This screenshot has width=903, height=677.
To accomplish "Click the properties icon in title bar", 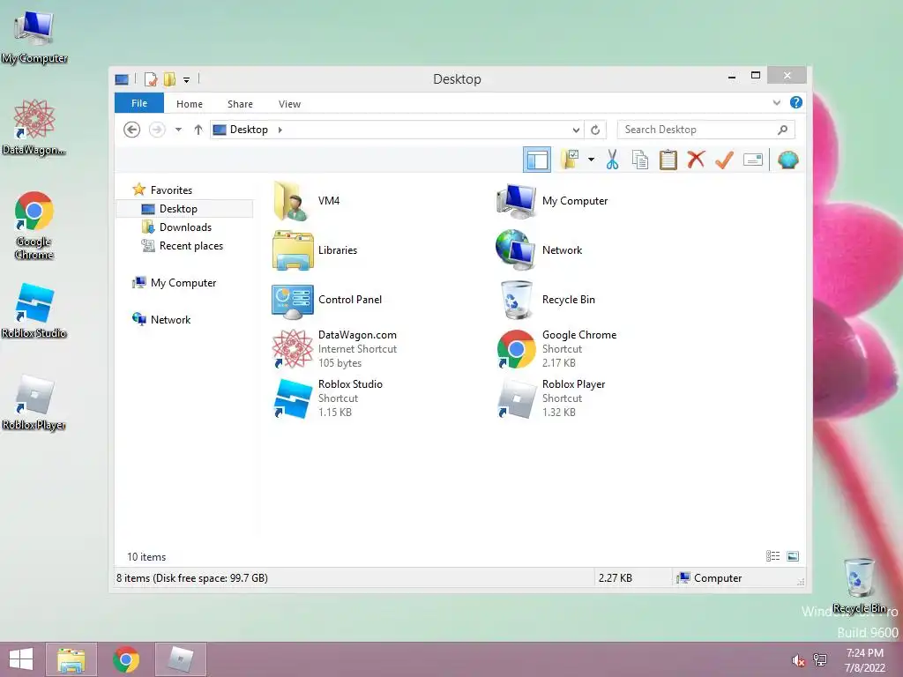I will click(x=151, y=78).
